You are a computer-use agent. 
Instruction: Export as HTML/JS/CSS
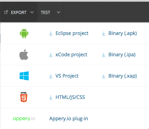tap(70, 97)
